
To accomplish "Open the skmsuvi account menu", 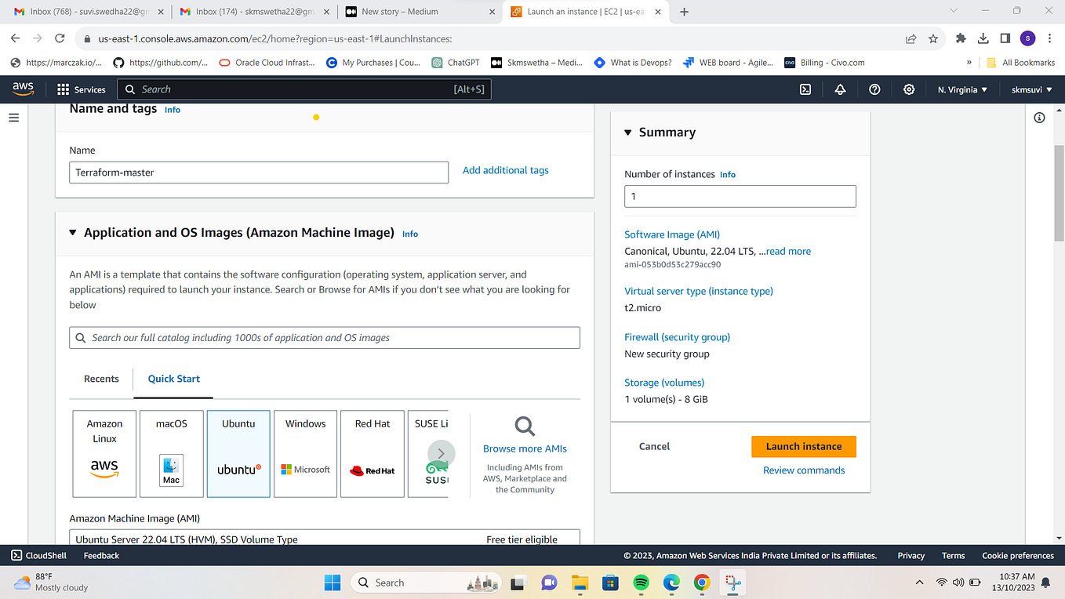I will click(x=1030, y=89).
